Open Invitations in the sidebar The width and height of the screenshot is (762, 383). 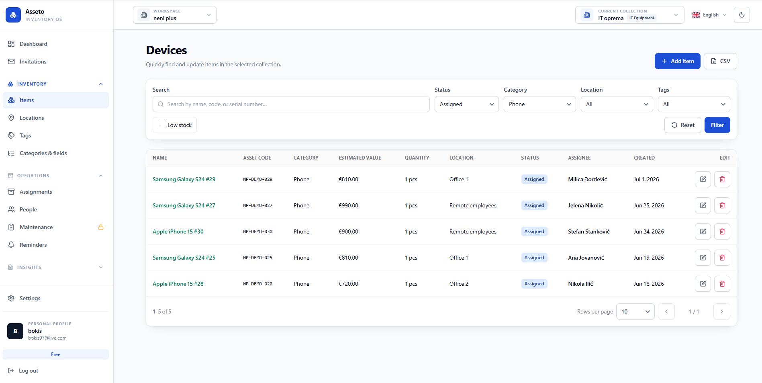point(55,61)
